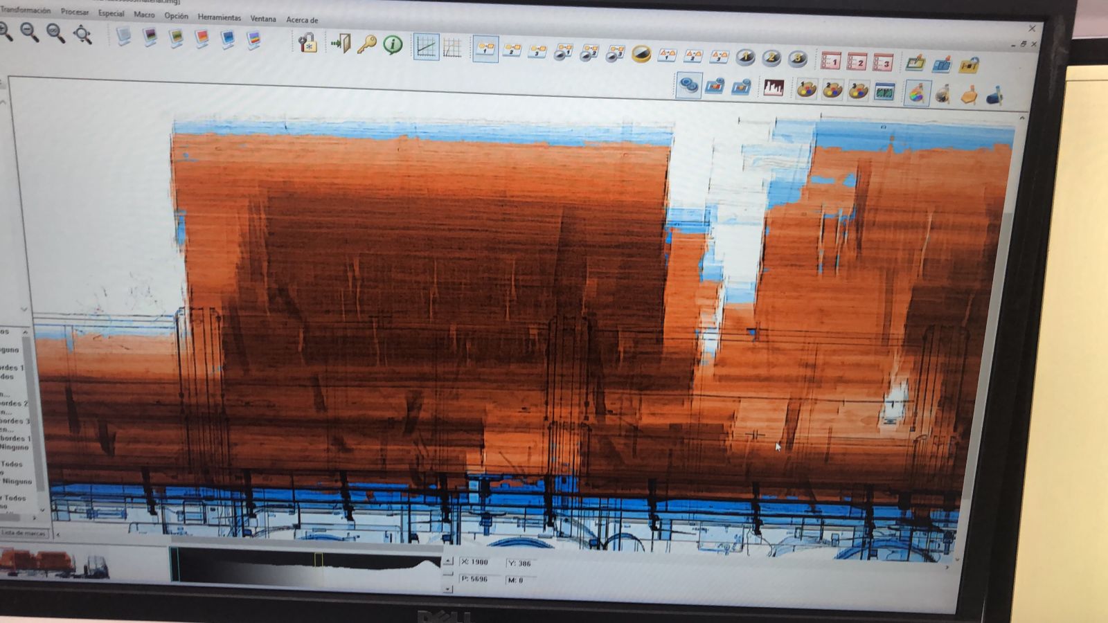Select the pan/fit-to-window magnifier tool
Screen dimensions: 1108x623
82,34
